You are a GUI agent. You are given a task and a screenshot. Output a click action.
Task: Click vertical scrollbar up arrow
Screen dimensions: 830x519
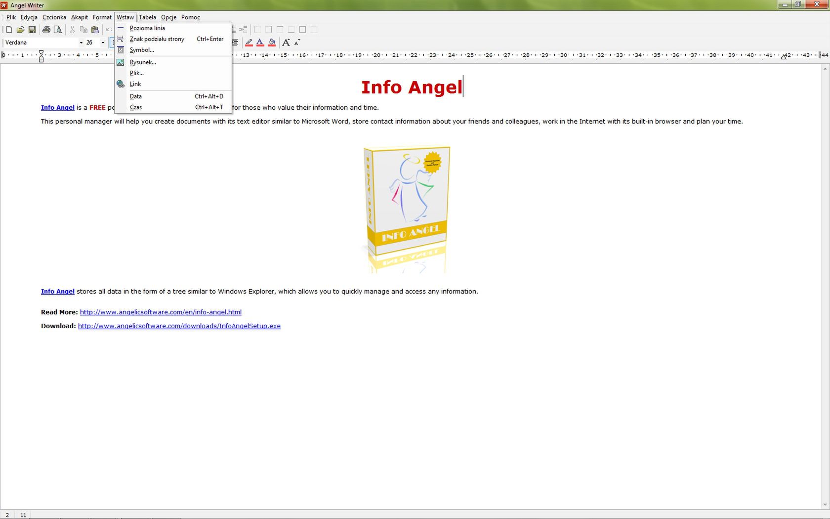click(825, 69)
